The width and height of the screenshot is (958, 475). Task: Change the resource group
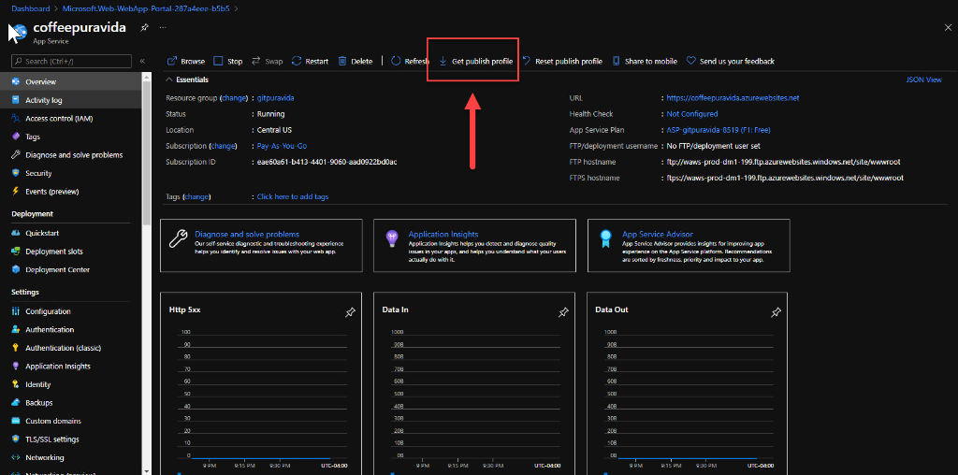[x=233, y=98]
